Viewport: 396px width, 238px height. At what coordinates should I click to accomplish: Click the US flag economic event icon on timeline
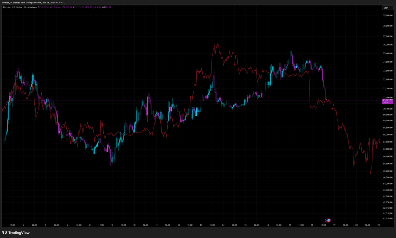(x=329, y=220)
